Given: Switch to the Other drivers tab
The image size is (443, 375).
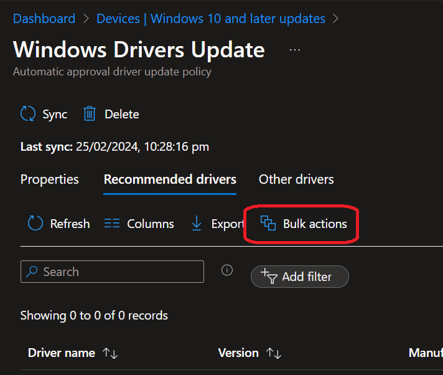Looking at the screenshot, I should [x=296, y=179].
